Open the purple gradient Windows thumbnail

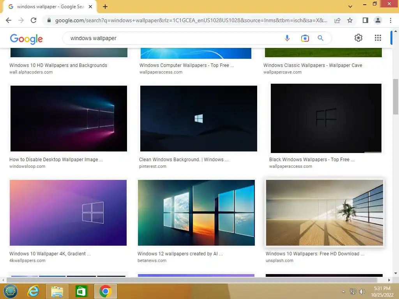point(68,213)
